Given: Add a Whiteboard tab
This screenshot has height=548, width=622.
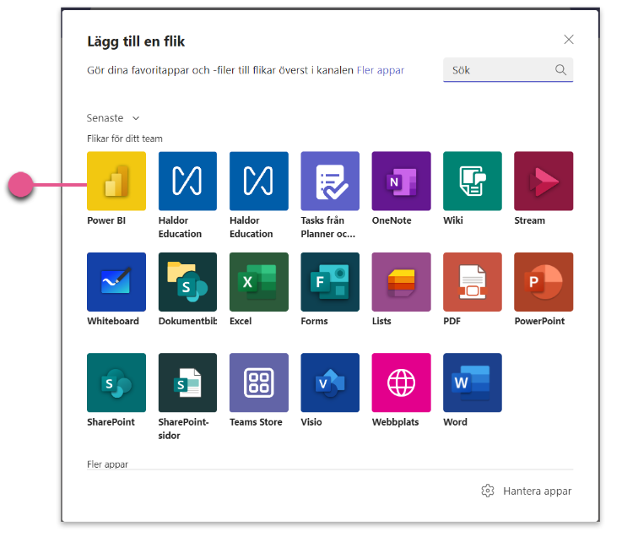Looking at the screenshot, I should pos(116,282).
